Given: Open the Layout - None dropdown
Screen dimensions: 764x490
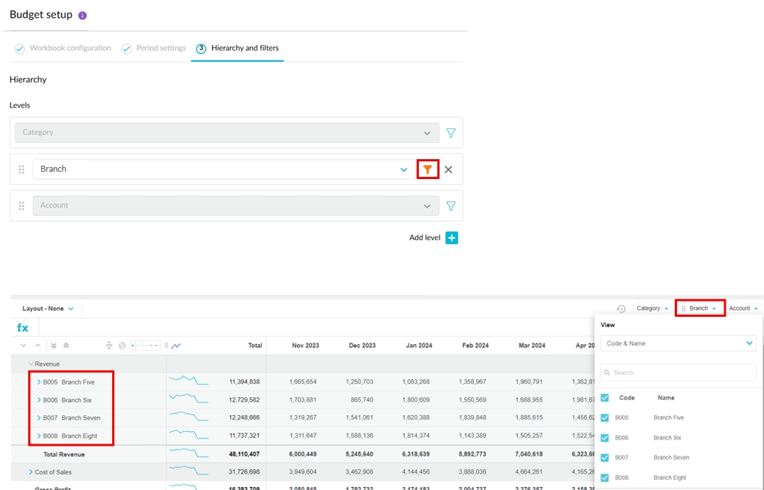Looking at the screenshot, I should [48, 309].
